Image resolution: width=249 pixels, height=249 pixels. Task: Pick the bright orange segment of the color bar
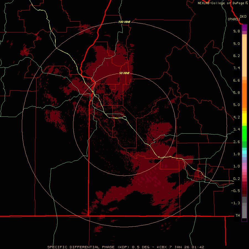point(244,96)
